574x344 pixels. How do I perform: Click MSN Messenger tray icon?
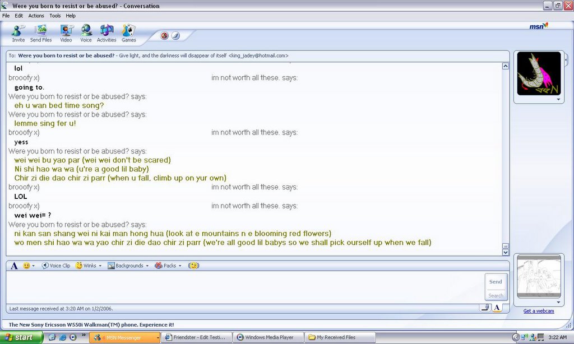pos(533,337)
